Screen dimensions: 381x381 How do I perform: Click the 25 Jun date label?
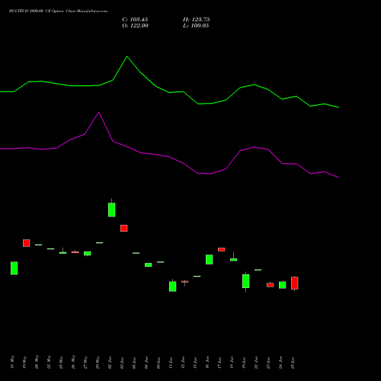click(x=293, y=363)
